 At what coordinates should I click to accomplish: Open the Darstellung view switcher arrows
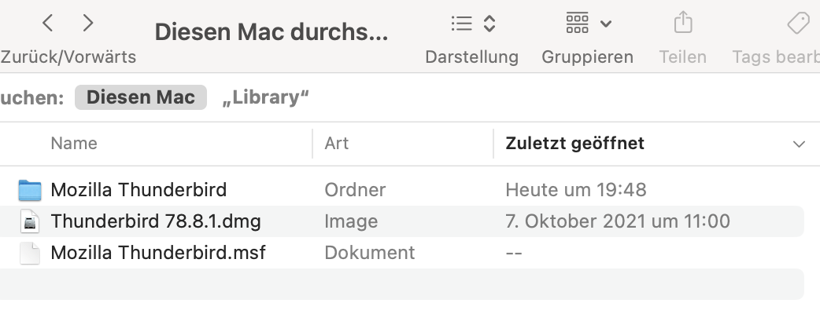point(489,24)
